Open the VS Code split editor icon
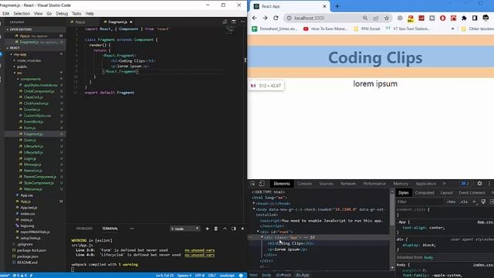Viewport: 494px width, 278px height. (233, 22)
